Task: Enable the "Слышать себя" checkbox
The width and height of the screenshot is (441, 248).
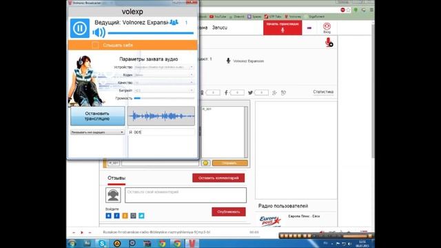Action: (x=95, y=45)
